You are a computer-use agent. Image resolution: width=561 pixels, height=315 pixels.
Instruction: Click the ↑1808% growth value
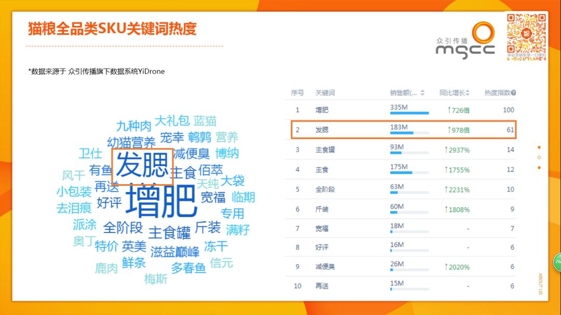[457, 210]
